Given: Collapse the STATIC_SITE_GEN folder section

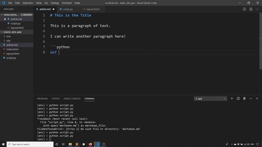Looking at the screenshot, I should click(x=2, y=32).
